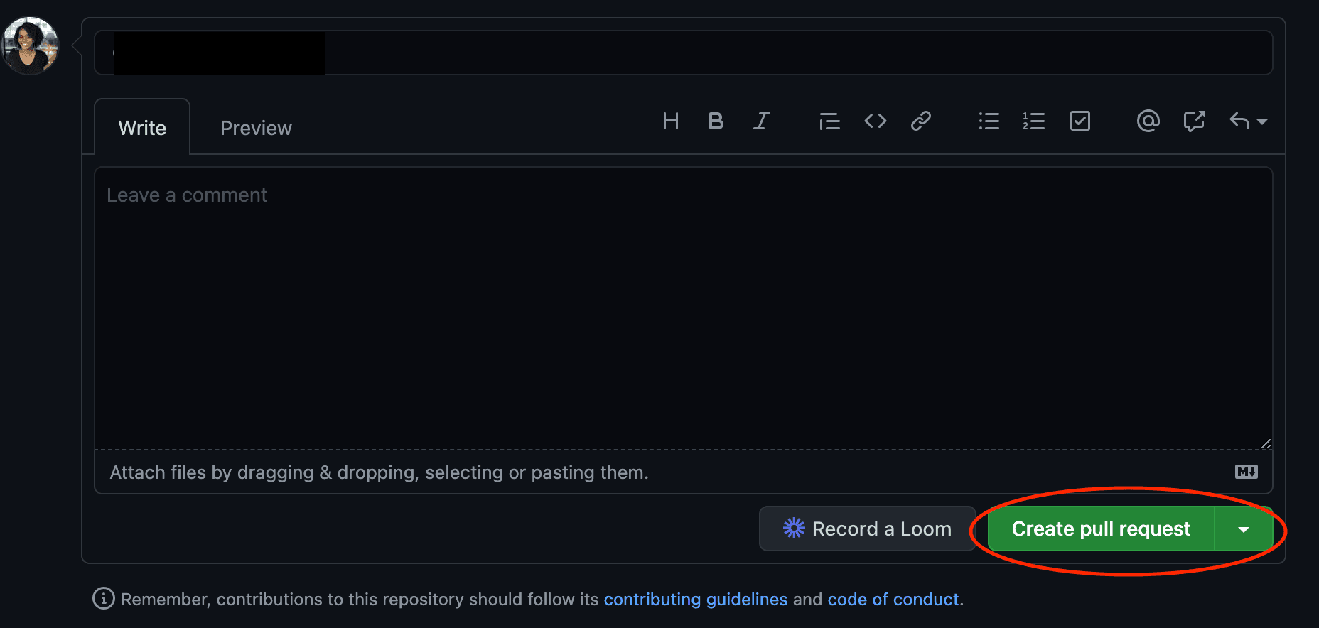Switch to the Preview tab

[256, 128]
